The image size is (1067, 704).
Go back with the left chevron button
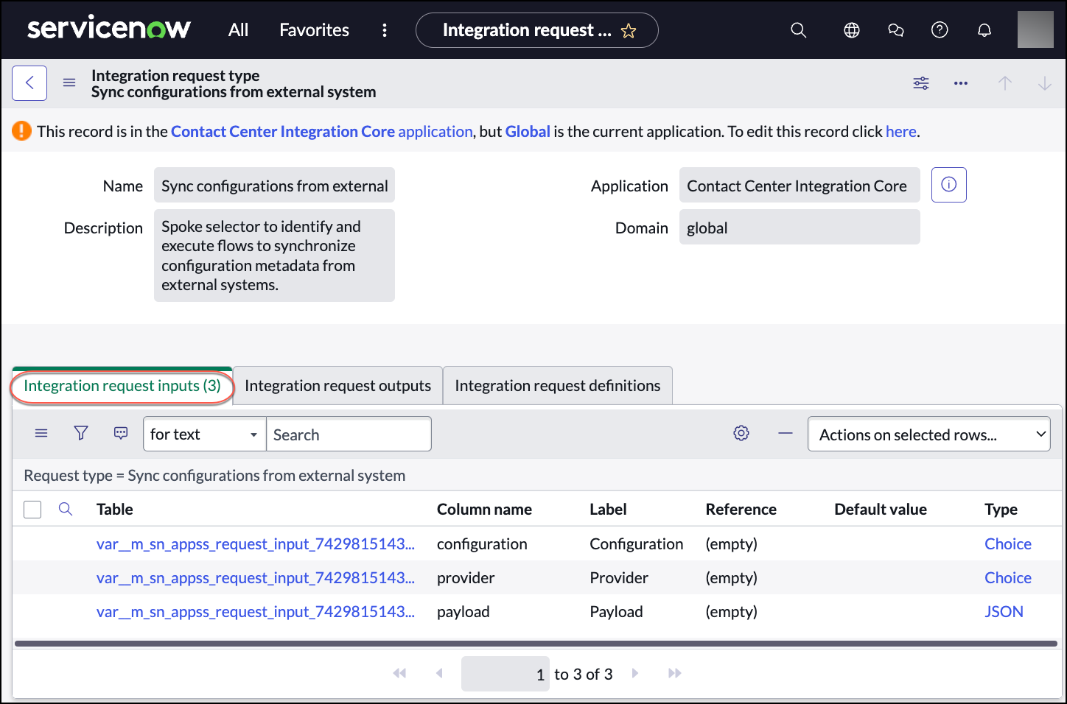pyautogui.click(x=29, y=83)
